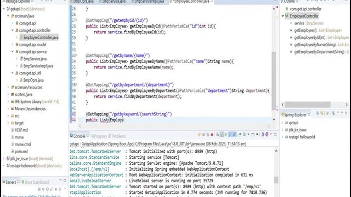Click the Remove Launch gray X in Console toolbar
Image resolution: width=351 pixels, height=197 pixels.
pos(203,135)
